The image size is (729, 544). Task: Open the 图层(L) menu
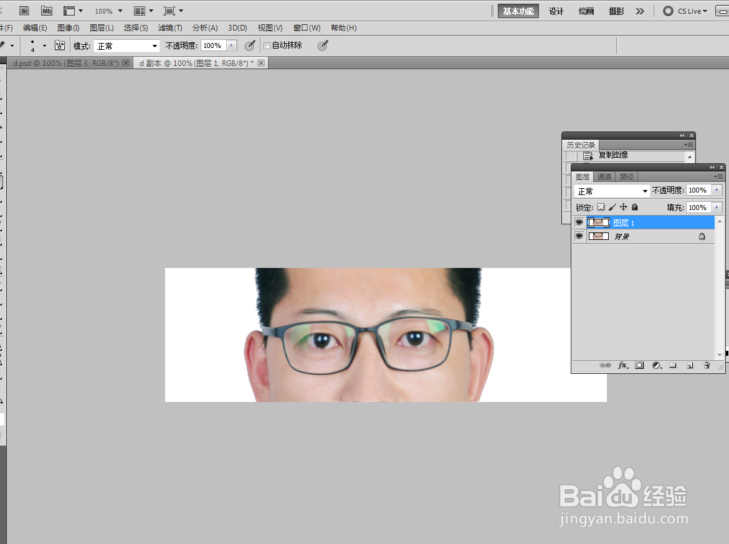(x=102, y=28)
